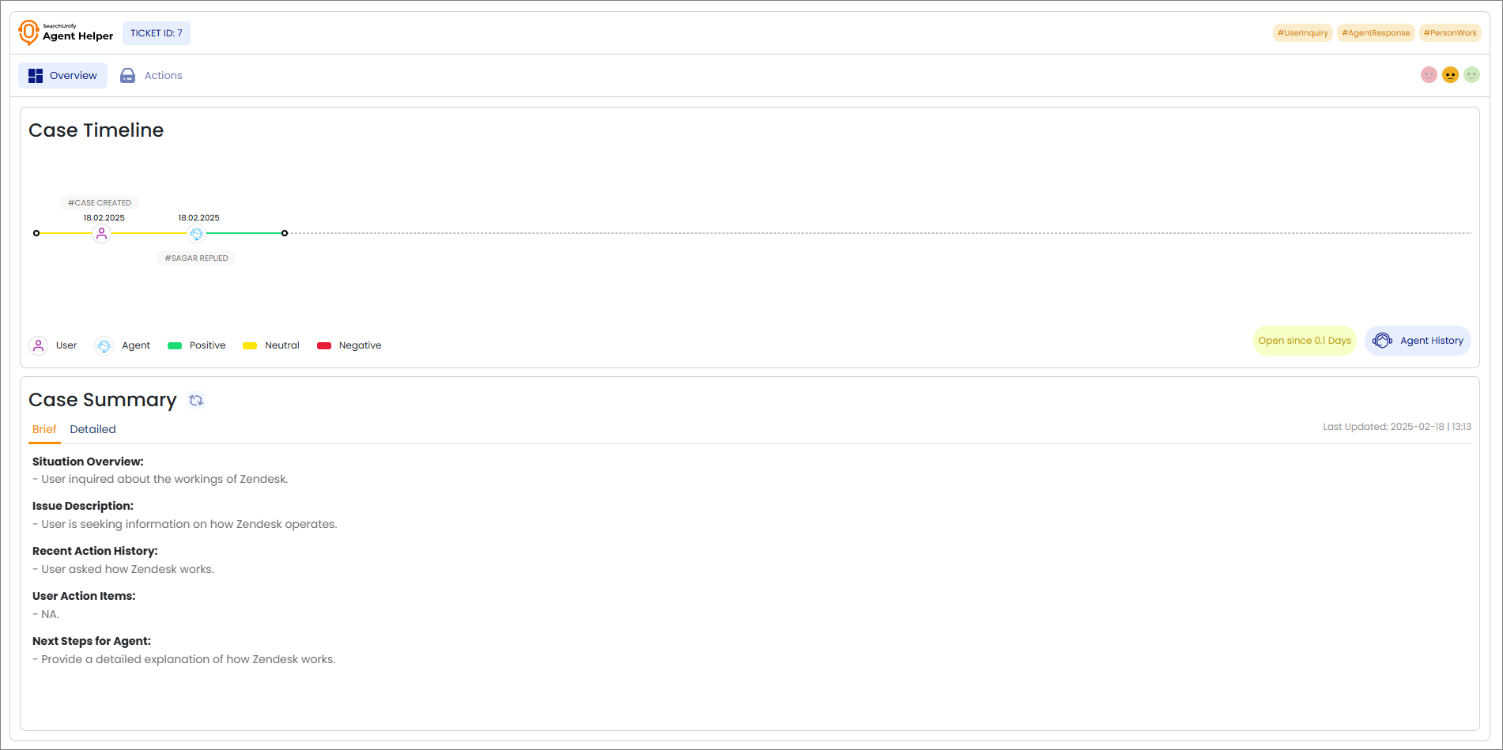The width and height of the screenshot is (1503, 750).
Task: Click the #PersonWork tag
Action: (x=1450, y=33)
